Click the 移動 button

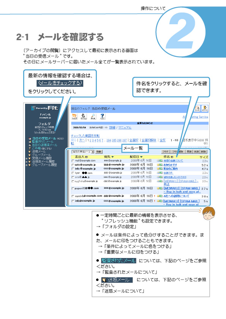pyautogui.click(x=99, y=152)
